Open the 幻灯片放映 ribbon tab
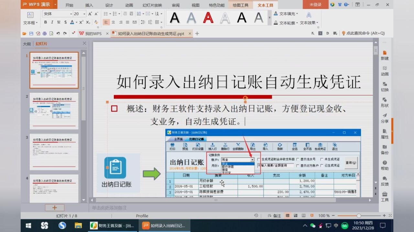This screenshot has height=232, width=414. [152, 5]
